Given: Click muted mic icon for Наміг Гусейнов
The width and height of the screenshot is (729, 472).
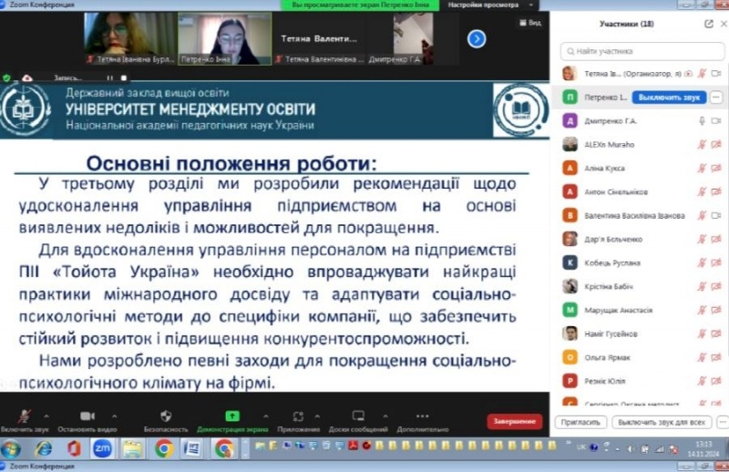Looking at the screenshot, I should tap(702, 333).
